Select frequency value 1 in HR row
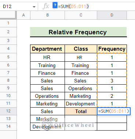The width and height of the screenshot is (135, 139). click(x=112, y=57)
